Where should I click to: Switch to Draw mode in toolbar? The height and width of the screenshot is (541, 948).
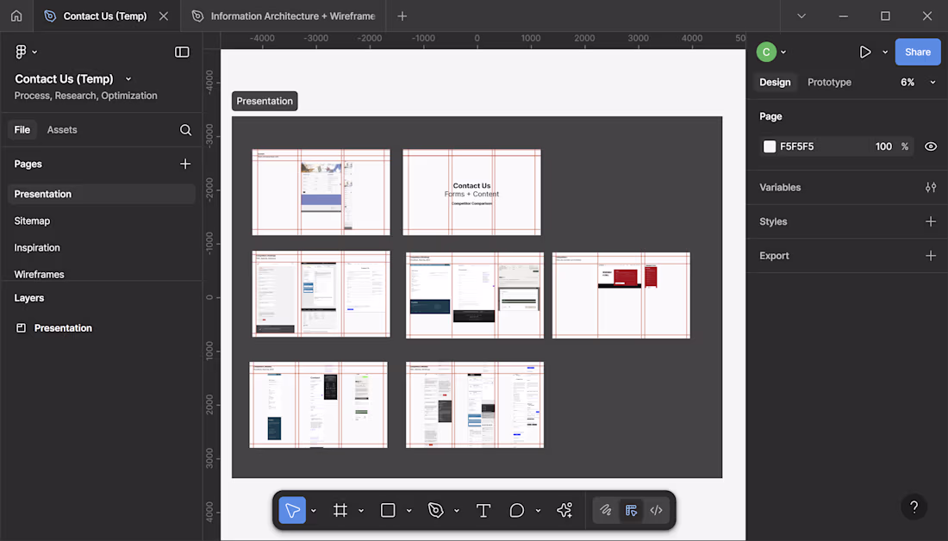(607, 511)
